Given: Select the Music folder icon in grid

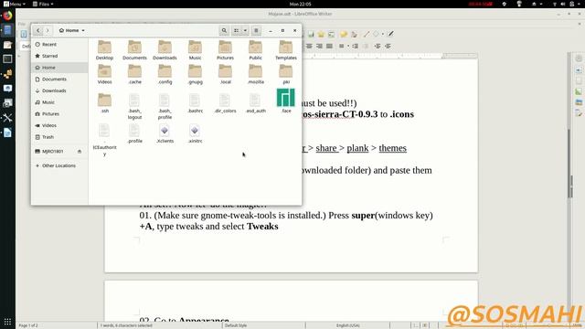Looking at the screenshot, I should point(195,50).
